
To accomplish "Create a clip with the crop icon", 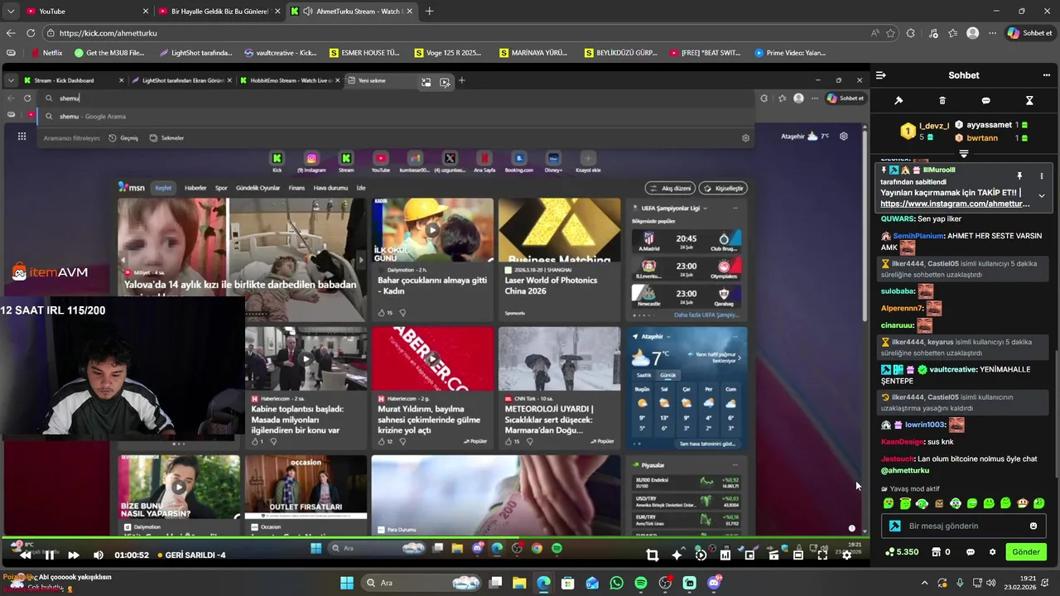I will click(x=652, y=555).
